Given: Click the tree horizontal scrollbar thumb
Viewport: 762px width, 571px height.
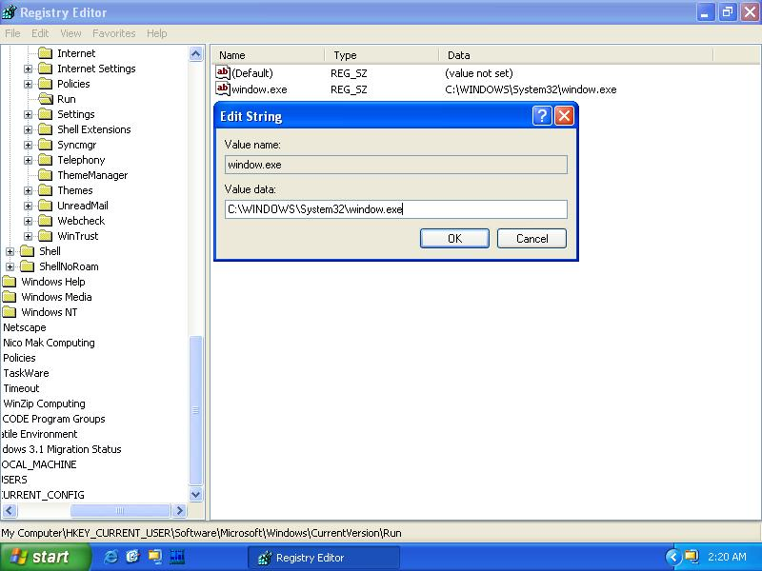Looking at the screenshot, I should pos(120,510).
